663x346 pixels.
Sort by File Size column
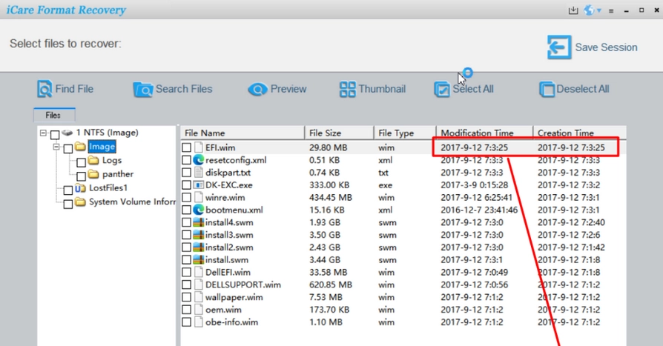[x=339, y=133]
